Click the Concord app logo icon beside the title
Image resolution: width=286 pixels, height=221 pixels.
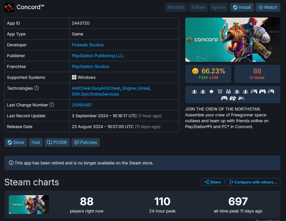click(x=9, y=7)
